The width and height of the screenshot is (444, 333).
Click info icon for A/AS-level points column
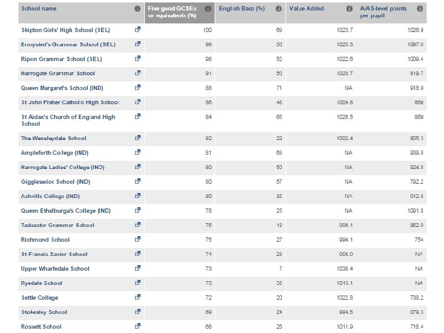pos(420,9)
